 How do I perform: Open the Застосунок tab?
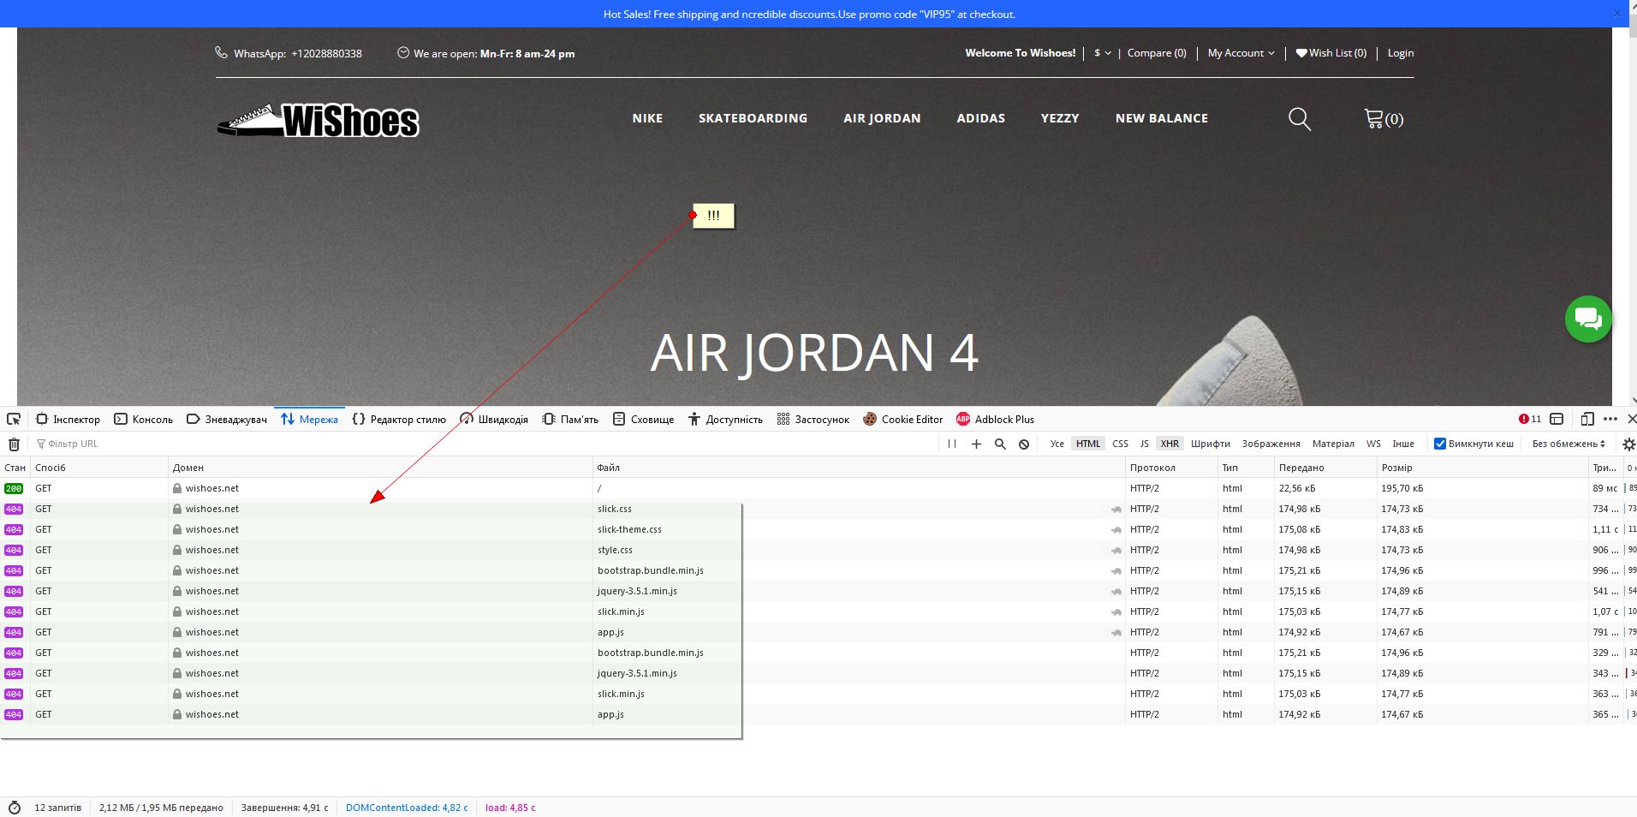813,419
